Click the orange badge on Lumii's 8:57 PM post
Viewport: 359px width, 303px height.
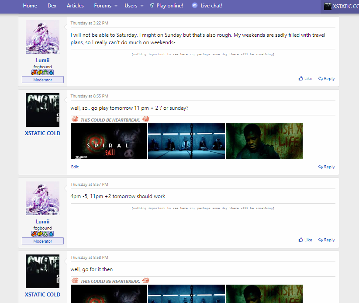pyautogui.click(x=34, y=234)
